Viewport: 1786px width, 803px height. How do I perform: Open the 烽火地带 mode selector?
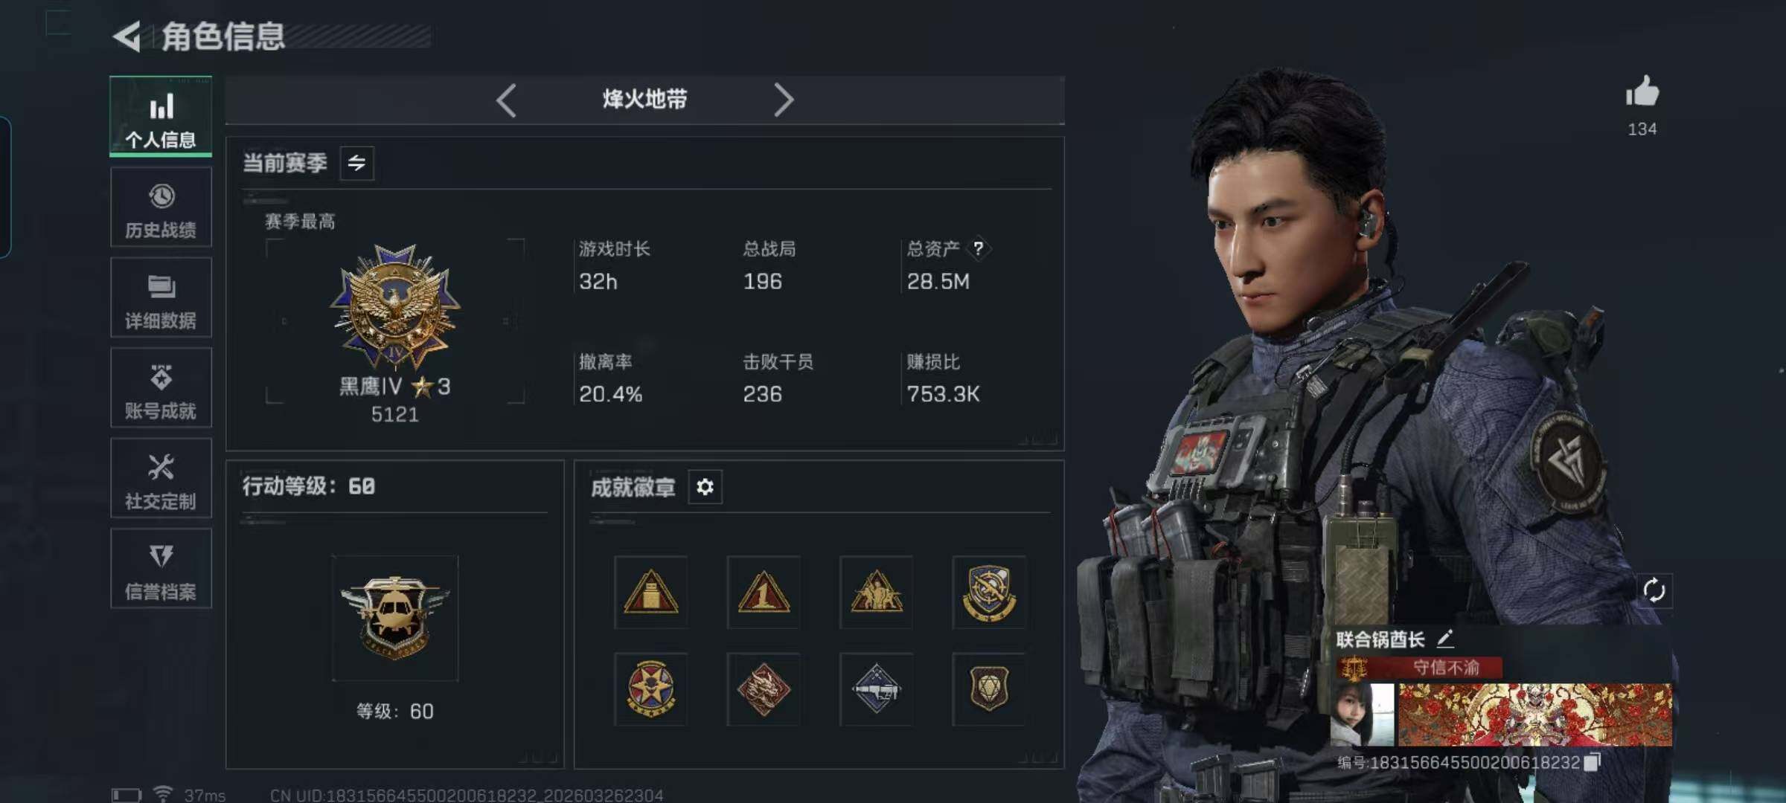pyautogui.click(x=644, y=100)
